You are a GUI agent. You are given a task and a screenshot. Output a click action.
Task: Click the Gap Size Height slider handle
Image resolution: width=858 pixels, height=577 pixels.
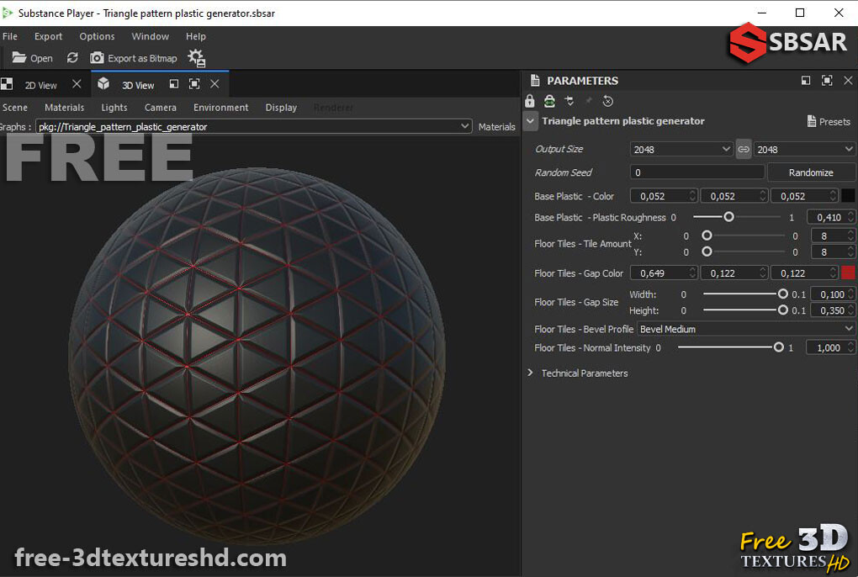click(x=782, y=310)
